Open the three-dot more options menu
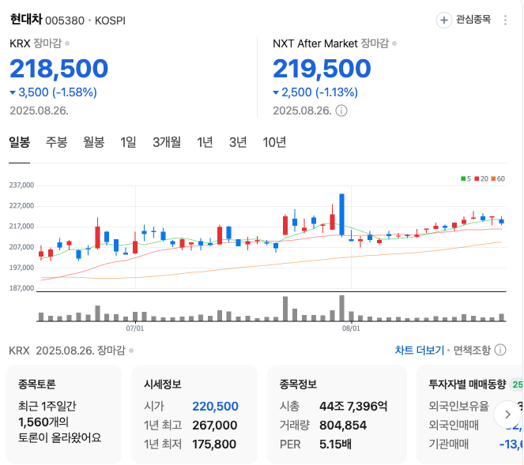This screenshot has height=465, width=524. 505,20
